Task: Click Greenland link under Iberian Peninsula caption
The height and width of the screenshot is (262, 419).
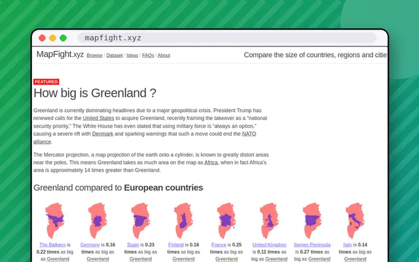Action: (319, 259)
